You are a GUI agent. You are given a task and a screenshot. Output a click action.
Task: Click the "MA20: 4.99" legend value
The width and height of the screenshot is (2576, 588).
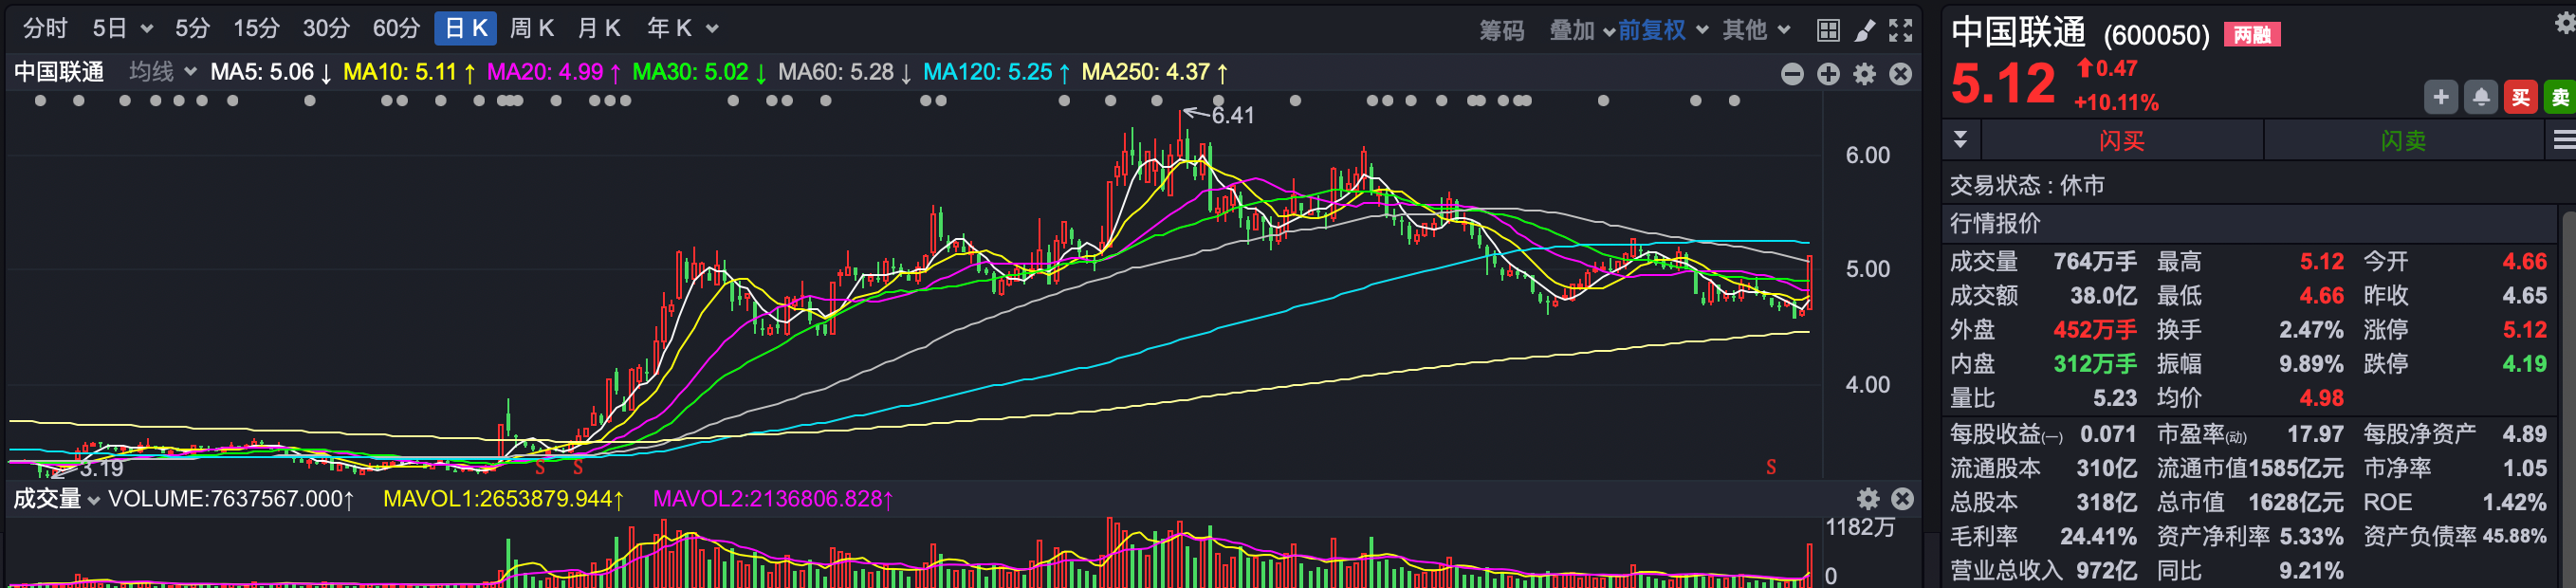(x=545, y=72)
